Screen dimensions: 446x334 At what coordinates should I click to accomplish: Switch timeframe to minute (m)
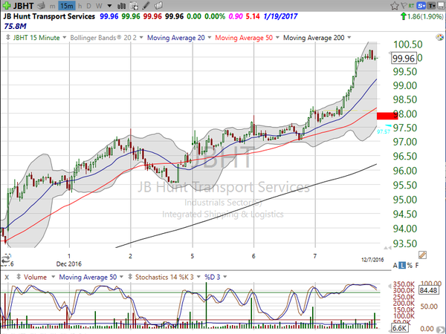(x=52, y=6)
